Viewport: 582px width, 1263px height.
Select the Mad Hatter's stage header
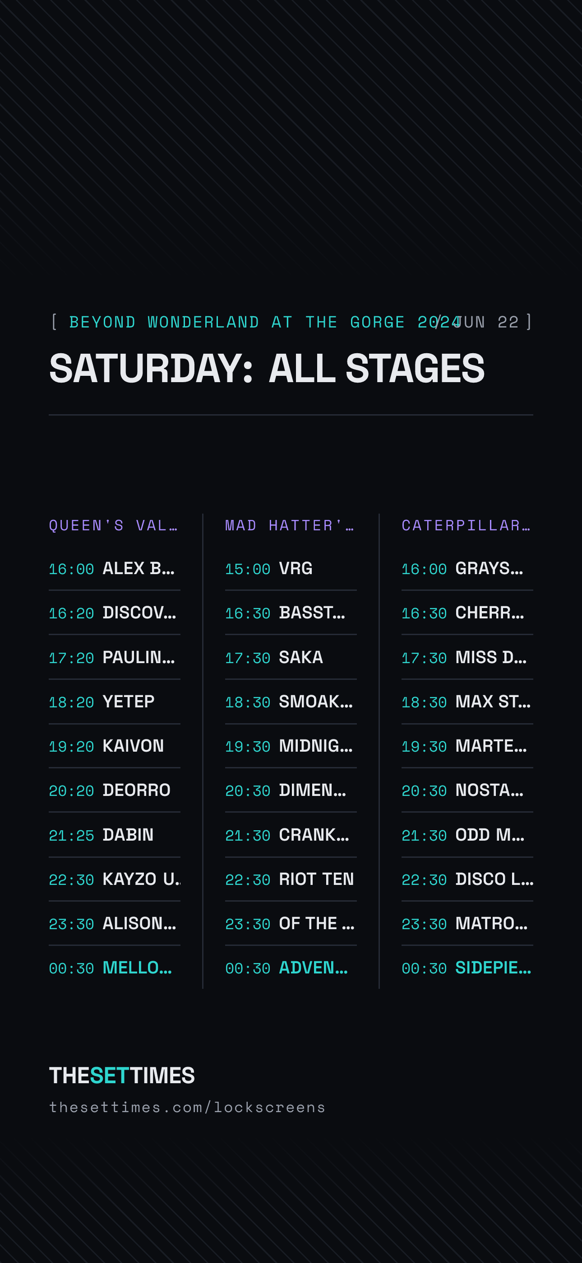[x=291, y=526]
